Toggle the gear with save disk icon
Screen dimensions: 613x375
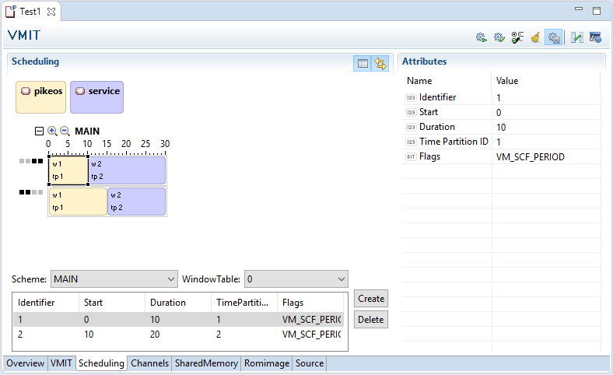click(554, 37)
